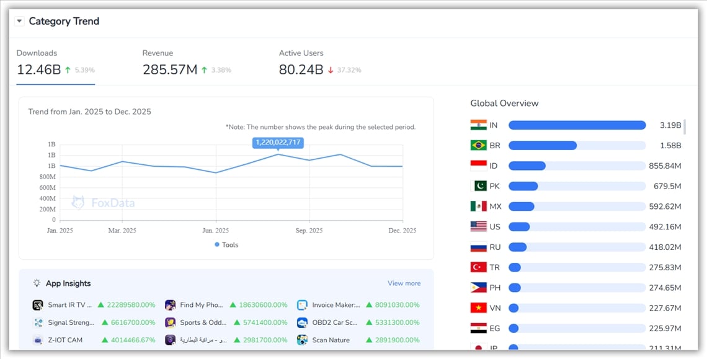Open the Z-IOT CAM app icon

pos(38,340)
